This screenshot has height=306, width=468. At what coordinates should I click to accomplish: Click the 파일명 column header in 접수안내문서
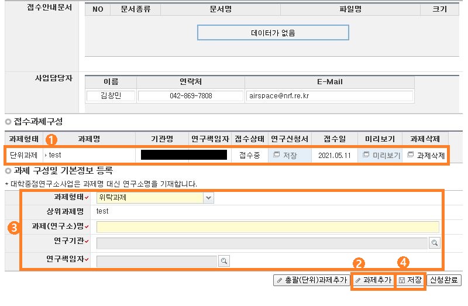[350, 9]
